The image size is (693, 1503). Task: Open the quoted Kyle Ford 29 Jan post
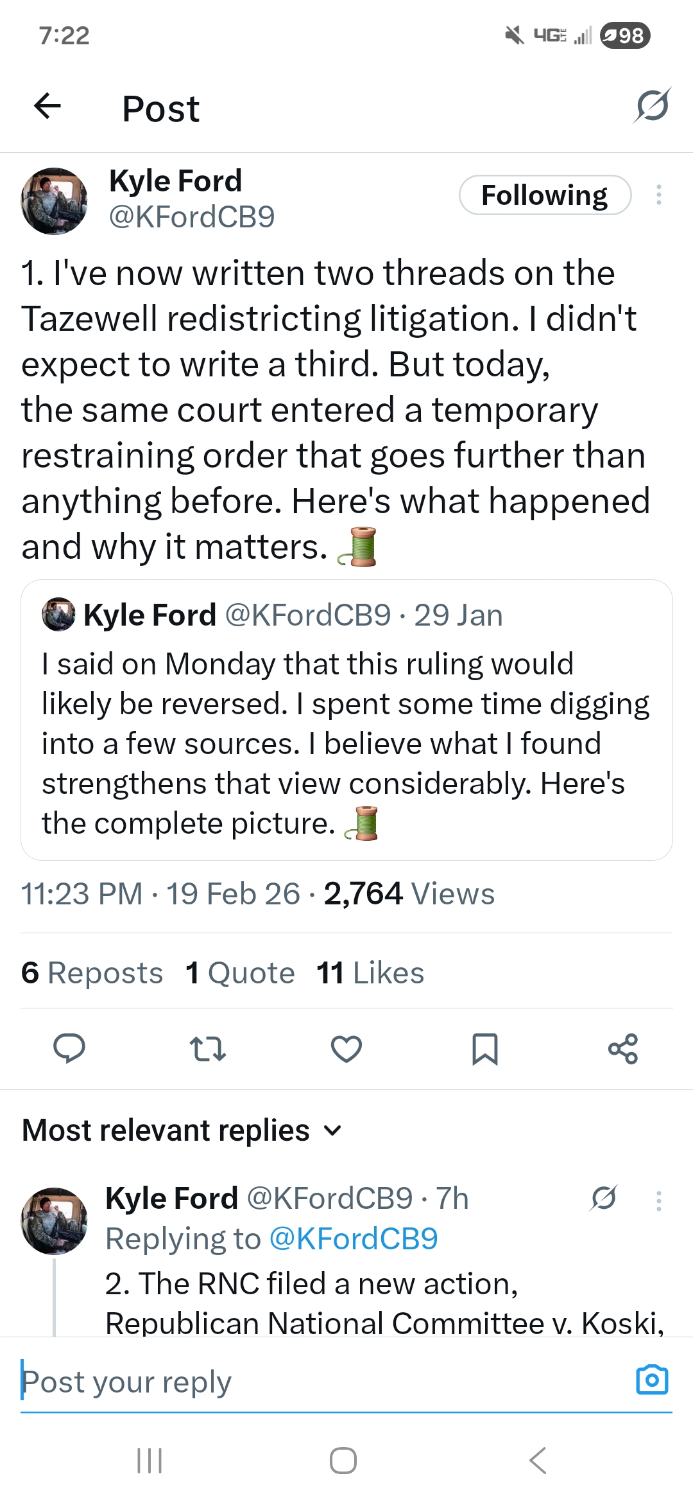coord(346,719)
